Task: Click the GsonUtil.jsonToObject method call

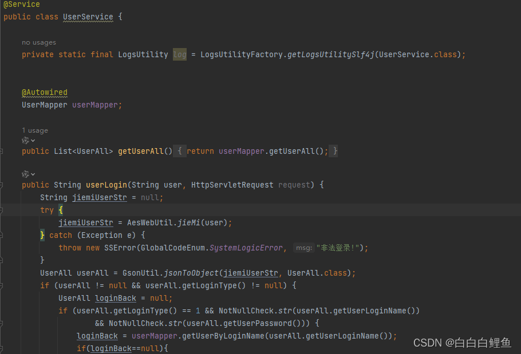Action: [192, 273]
